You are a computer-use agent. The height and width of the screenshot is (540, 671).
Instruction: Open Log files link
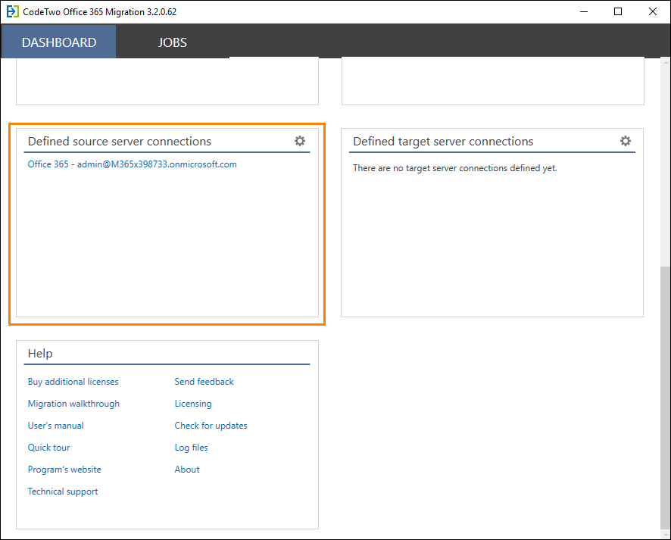[x=192, y=448]
